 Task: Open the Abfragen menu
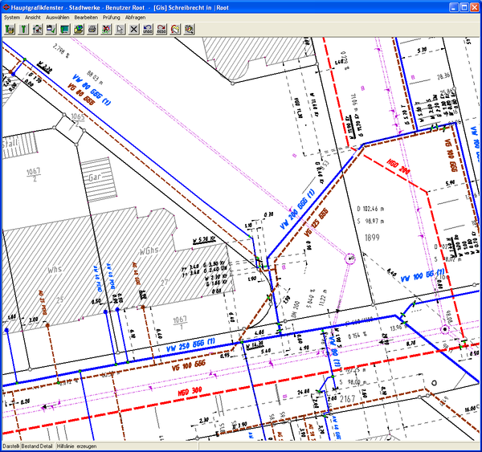coord(135,17)
